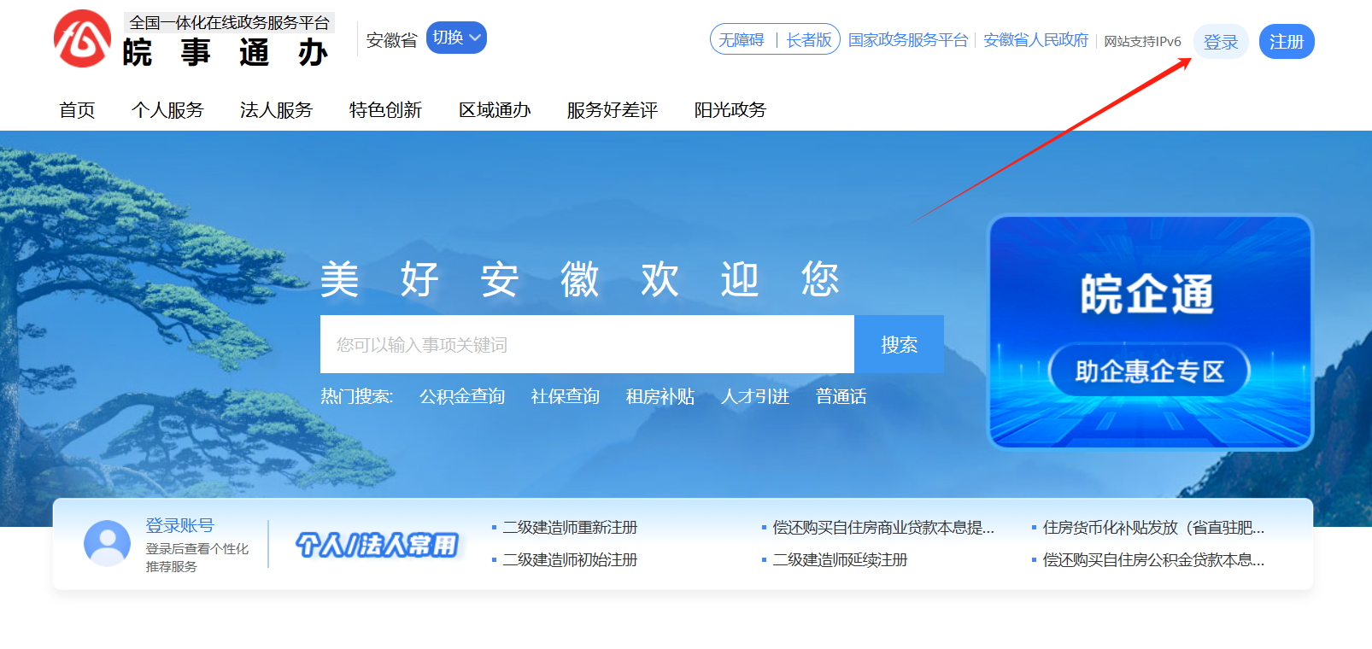Click the red Wanshitong logo icon
The image size is (1372, 649).
pos(82,39)
